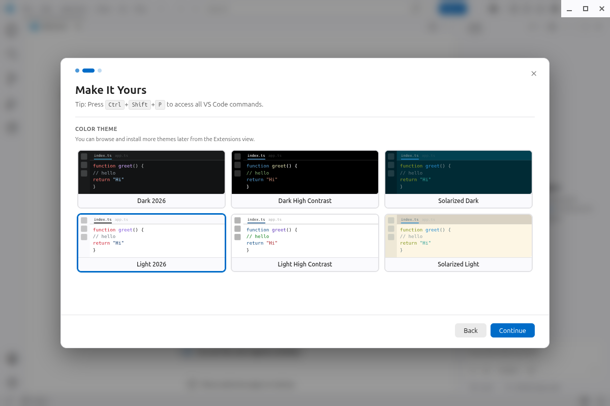
Task: Click the Extensions view hint sentence
Action: pyautogui.click(x=165, y=139)
